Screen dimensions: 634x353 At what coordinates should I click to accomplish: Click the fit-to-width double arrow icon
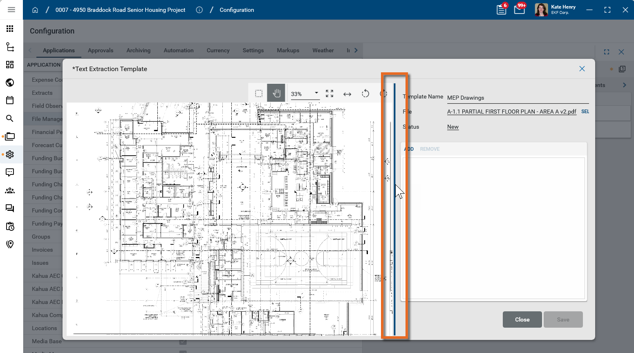[x=347, y=94]
